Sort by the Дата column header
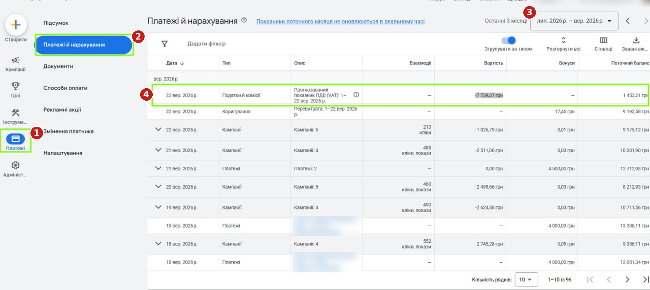650x290 pixels. point(175,63)
